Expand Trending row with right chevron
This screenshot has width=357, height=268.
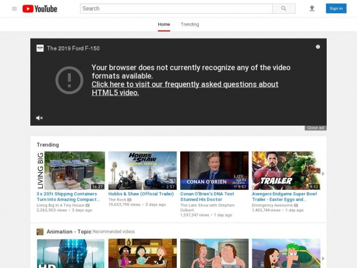323,174
